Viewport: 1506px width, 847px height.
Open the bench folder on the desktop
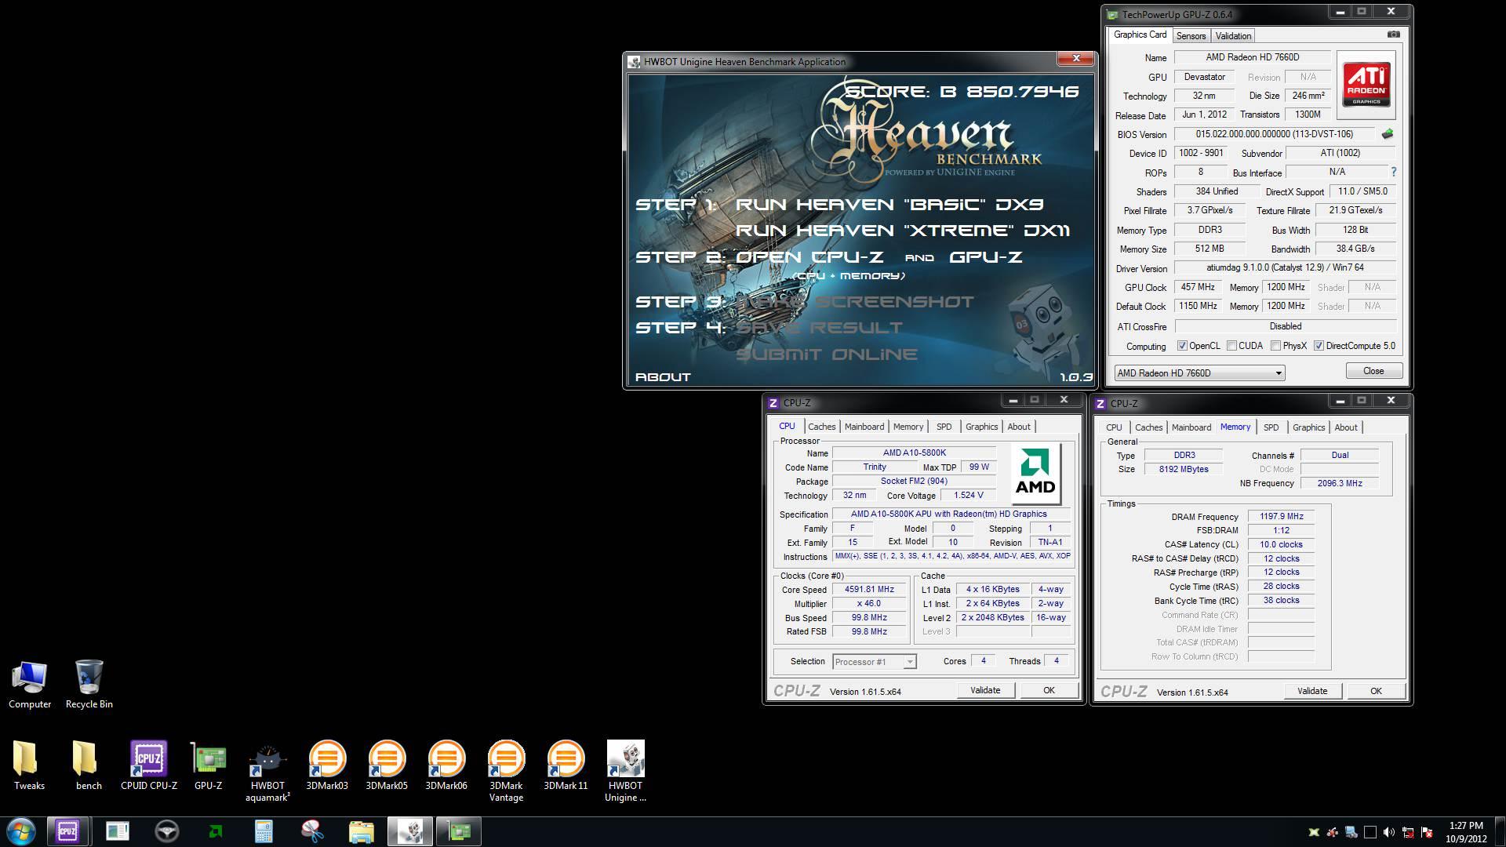click(x=89, y=765)
